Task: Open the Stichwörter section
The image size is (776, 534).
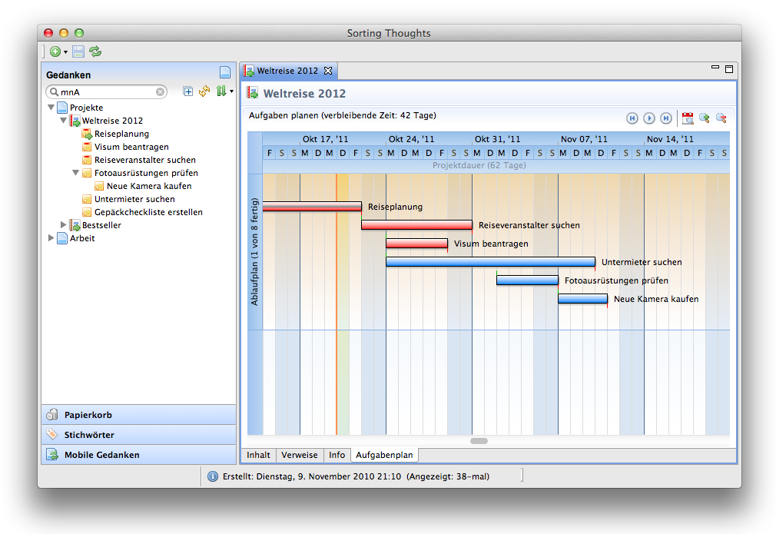Action: click(89, 435)
